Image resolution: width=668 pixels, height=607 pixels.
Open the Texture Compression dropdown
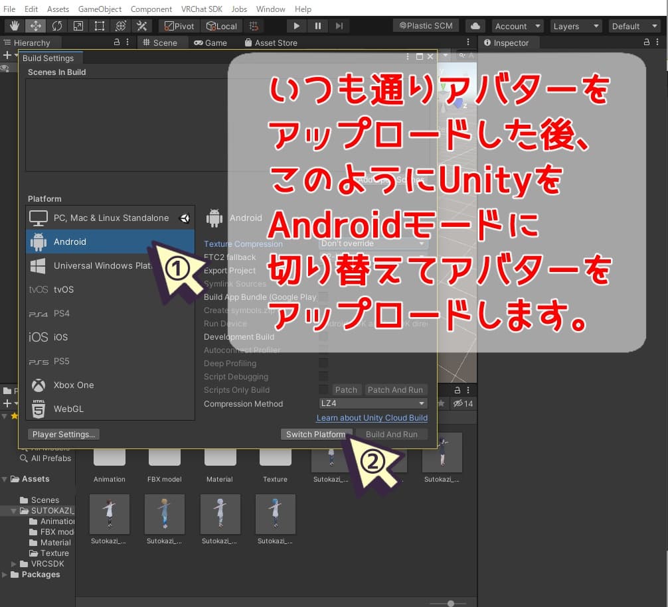(372, 243)
